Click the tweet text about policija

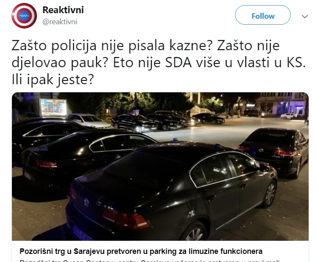tap(159, 62)
